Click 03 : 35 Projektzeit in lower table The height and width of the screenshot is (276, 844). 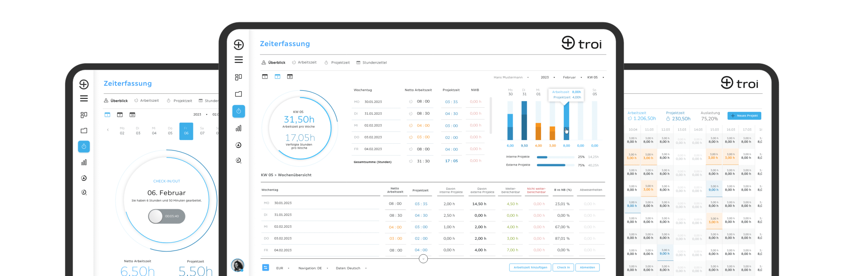coord(421,204)
